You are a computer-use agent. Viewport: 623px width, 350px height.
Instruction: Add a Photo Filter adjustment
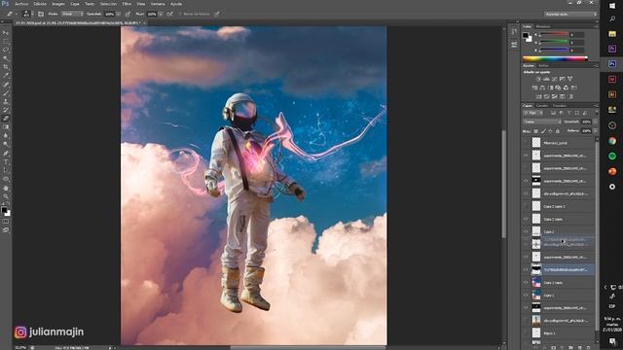click(558, 87)
